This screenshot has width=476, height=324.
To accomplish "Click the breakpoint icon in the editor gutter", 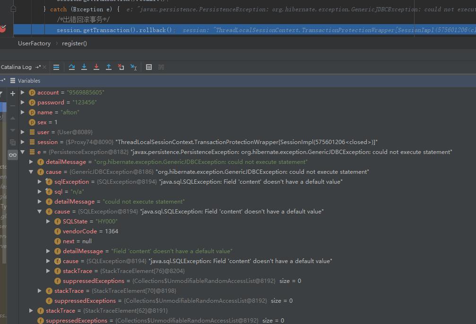I will [3, 29].
